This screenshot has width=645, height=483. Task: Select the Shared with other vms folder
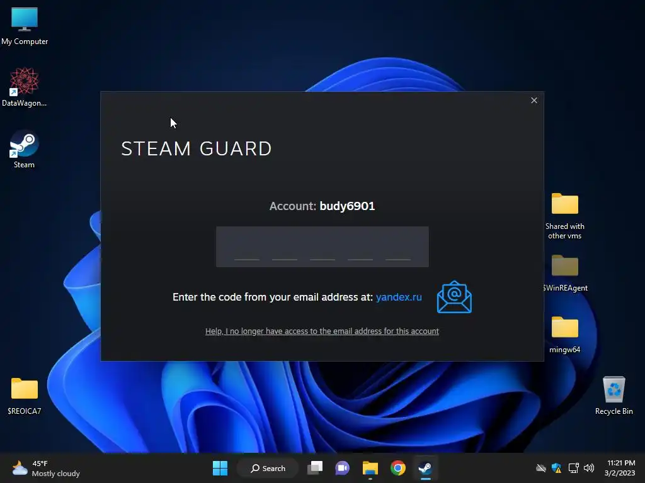564,216
